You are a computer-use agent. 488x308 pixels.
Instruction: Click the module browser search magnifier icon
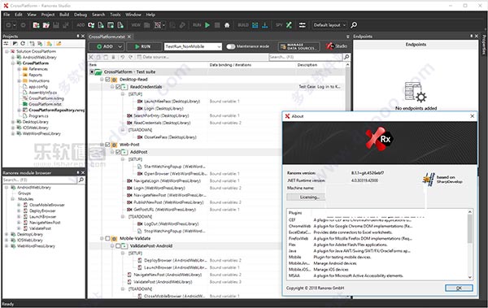pos(81,180)
